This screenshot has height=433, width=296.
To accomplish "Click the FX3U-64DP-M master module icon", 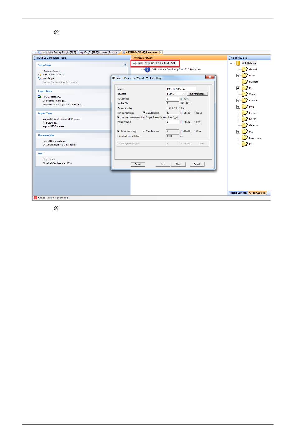I will 141,63.
